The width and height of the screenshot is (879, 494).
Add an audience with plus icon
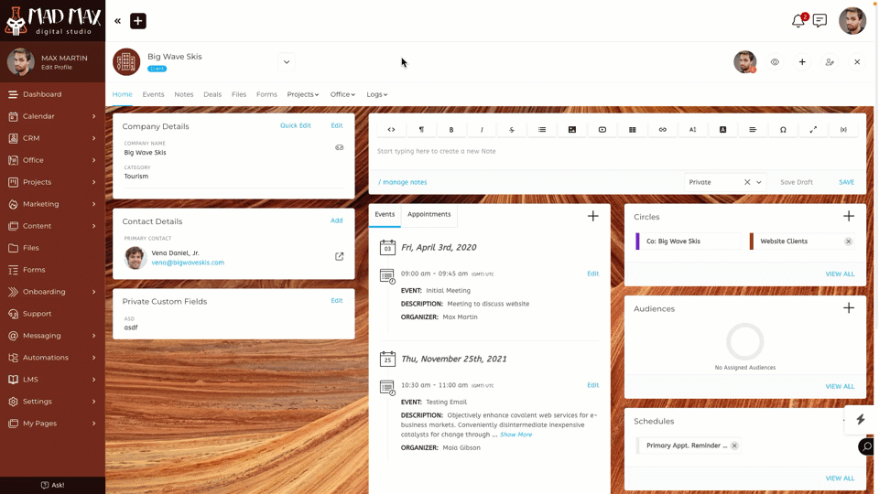pos(849,308)
